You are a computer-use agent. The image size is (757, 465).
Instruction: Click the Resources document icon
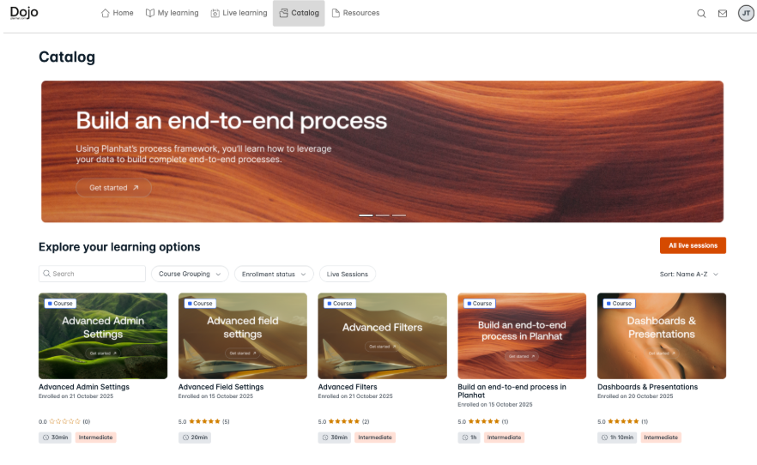[336, 13]
